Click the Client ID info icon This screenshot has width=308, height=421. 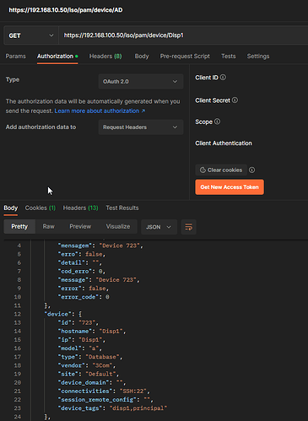[x=223, y=78]
